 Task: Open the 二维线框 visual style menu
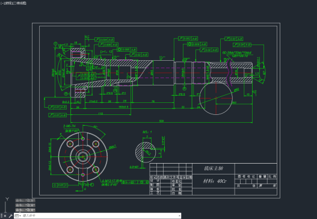(x=19, y=3)
